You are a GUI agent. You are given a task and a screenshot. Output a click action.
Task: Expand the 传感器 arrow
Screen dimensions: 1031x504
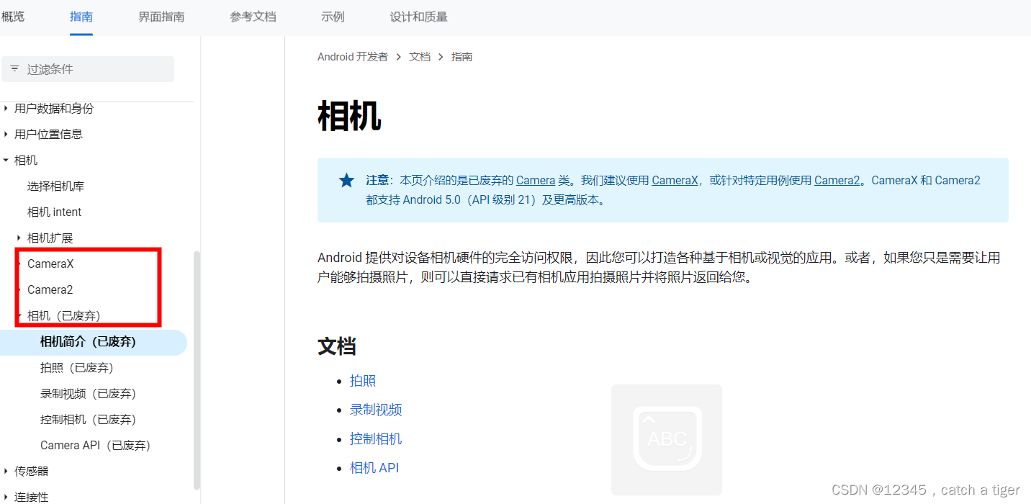6,472
